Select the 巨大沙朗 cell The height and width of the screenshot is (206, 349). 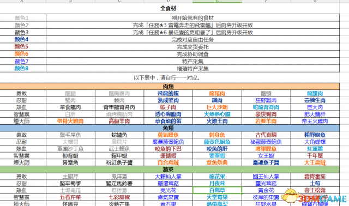point(217,107)
